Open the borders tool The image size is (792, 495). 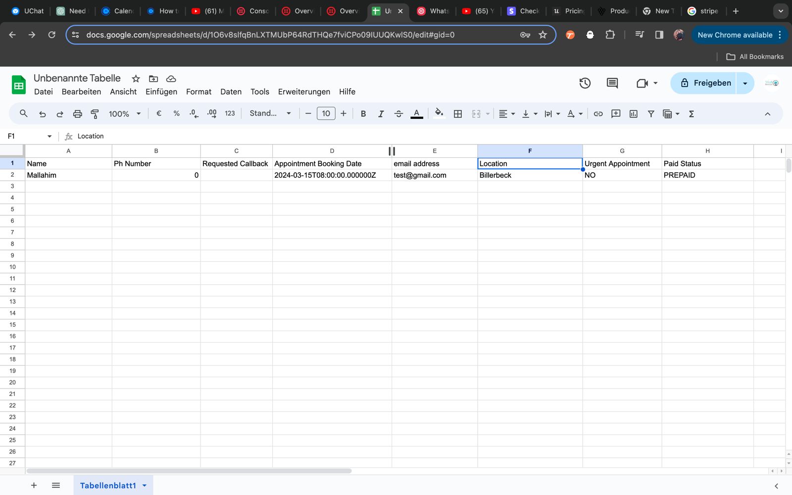[x=458, y=114]
